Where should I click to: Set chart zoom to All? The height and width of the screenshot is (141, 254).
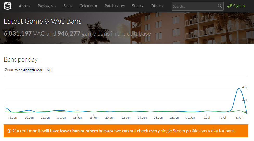pos(48,70)
